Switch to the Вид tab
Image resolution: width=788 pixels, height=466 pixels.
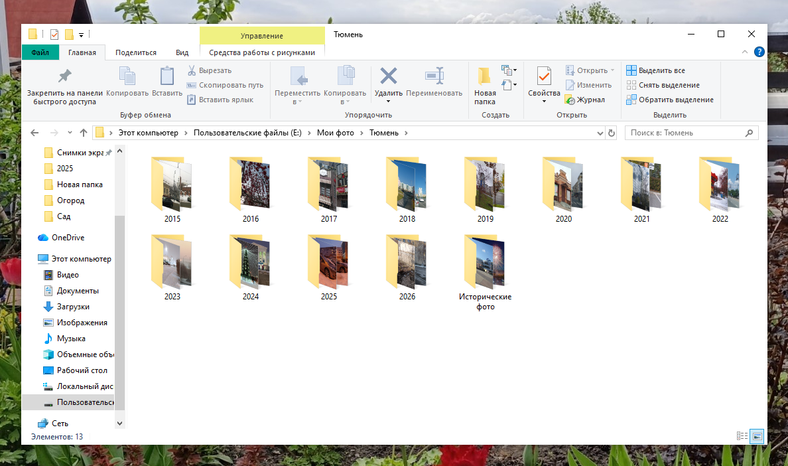pyautogui.click(x=182, y=52)
